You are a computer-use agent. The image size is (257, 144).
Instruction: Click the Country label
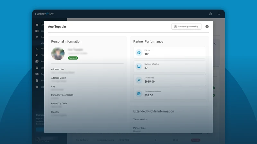pyautogui.click(x=55, y=112)
